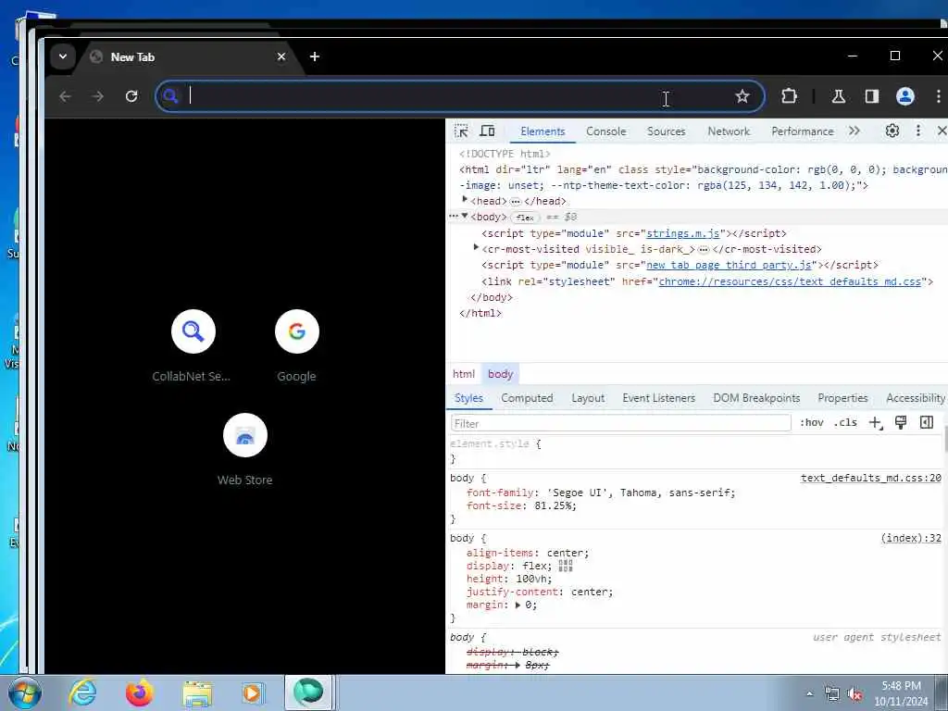Toggle the .cls class editor
The image size is (948, 711).
[x=844, y=422]
